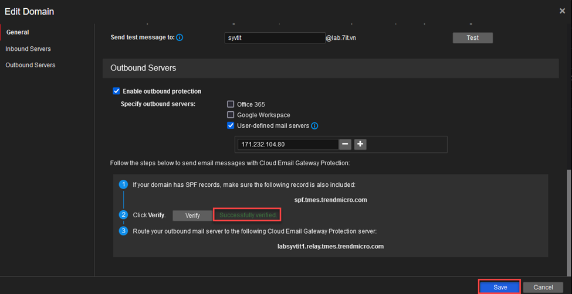Click the Verify button
The width and height of the screenshot is (572, 294).
click(192, 216)
